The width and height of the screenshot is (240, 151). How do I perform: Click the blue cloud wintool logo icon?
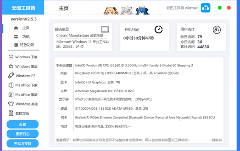coord(206,8)
